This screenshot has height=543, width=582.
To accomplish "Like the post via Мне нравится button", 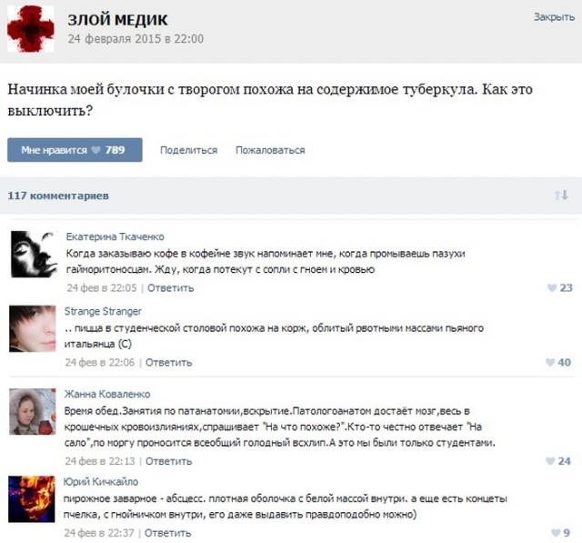I will [x=75, y=150].
